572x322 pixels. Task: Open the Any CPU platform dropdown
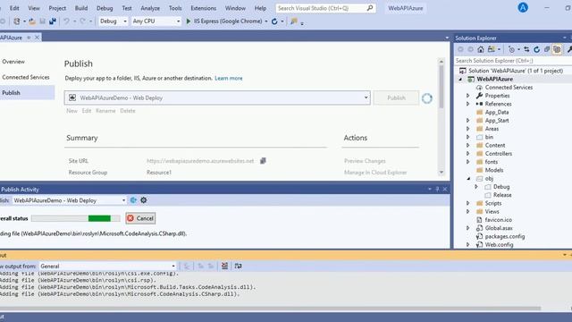coord(156,21)
